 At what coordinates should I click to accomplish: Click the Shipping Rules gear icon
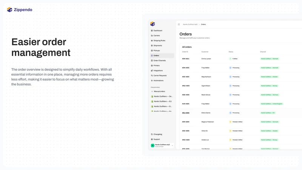tap(152, 41)
